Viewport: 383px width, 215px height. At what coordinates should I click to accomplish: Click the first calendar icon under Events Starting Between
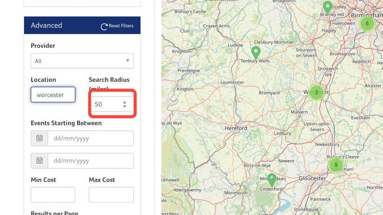click(x=39, y=138)
